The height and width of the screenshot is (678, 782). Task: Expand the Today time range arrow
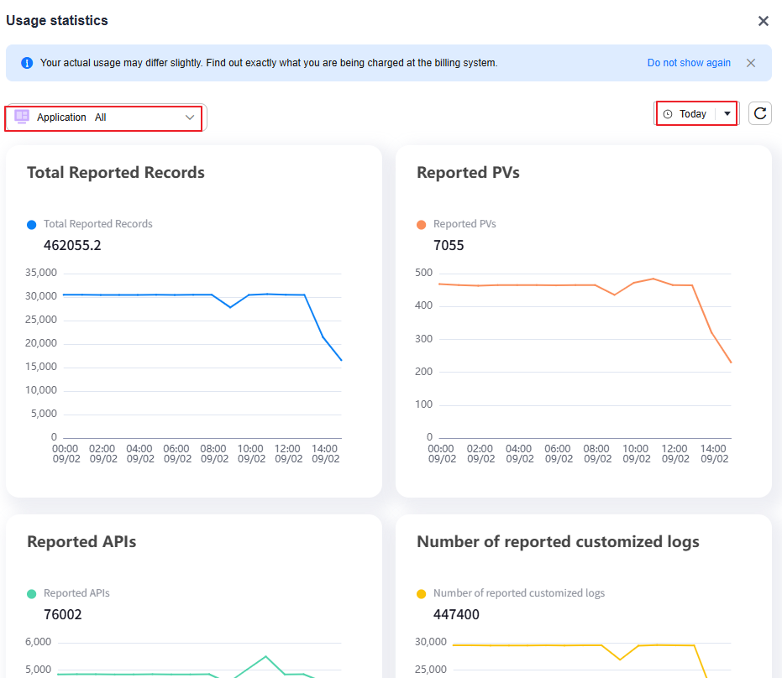click(727, 114)
